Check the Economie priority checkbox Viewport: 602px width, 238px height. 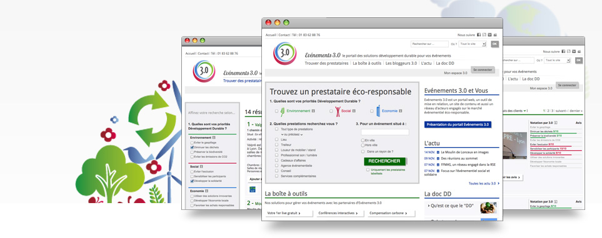372,111
